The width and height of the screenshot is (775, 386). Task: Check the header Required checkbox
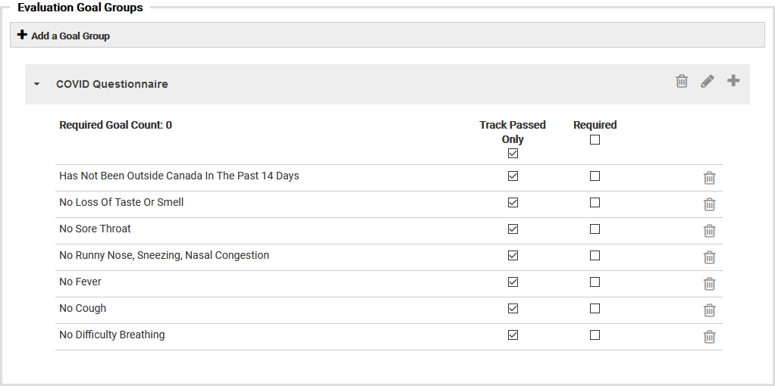(595, 140)
